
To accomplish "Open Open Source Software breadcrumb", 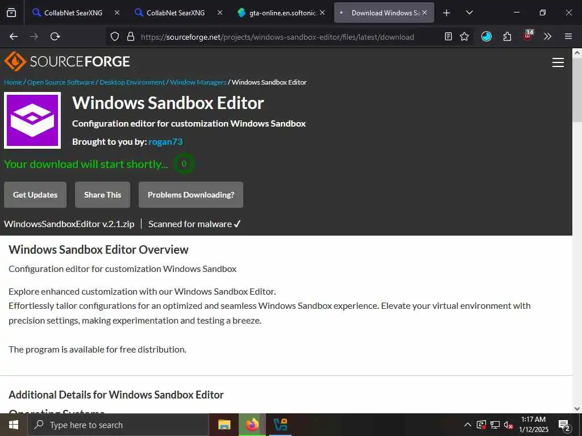I will 61,82.
